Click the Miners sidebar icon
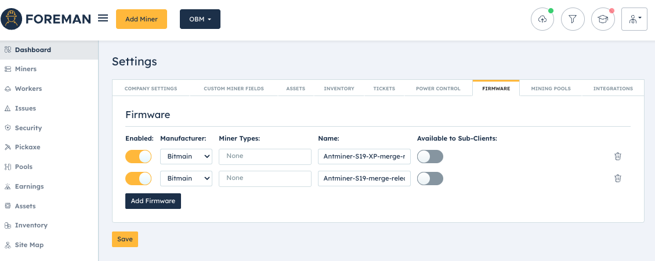Image resolution: width=655 pixels, height=261 pixels. [8, 69]
